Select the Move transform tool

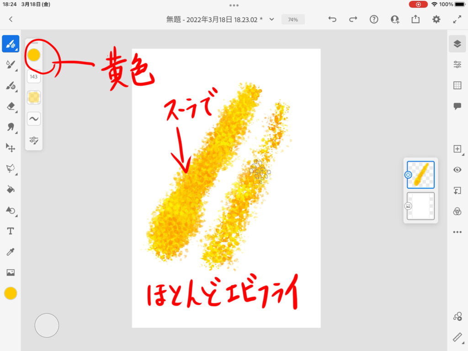11,148
